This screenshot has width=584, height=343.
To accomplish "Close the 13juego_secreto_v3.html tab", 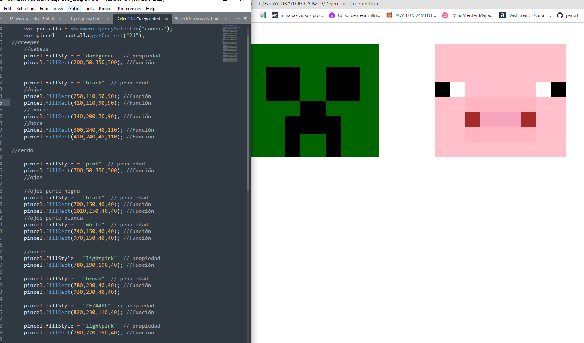I will click(x=60, y=19).
